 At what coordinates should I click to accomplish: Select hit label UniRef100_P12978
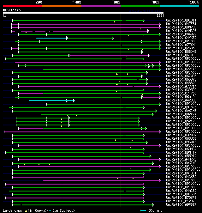pos(181,201)
